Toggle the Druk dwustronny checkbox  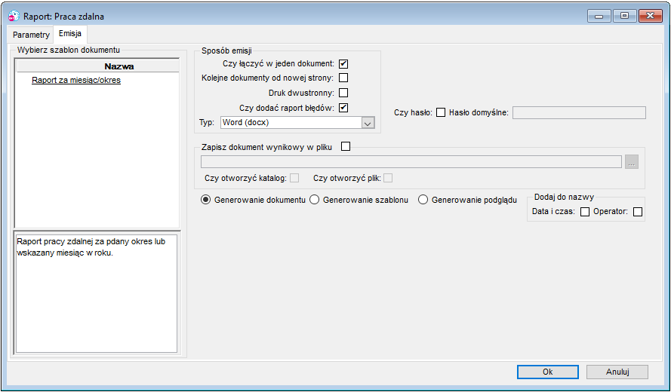click(343, 93)
